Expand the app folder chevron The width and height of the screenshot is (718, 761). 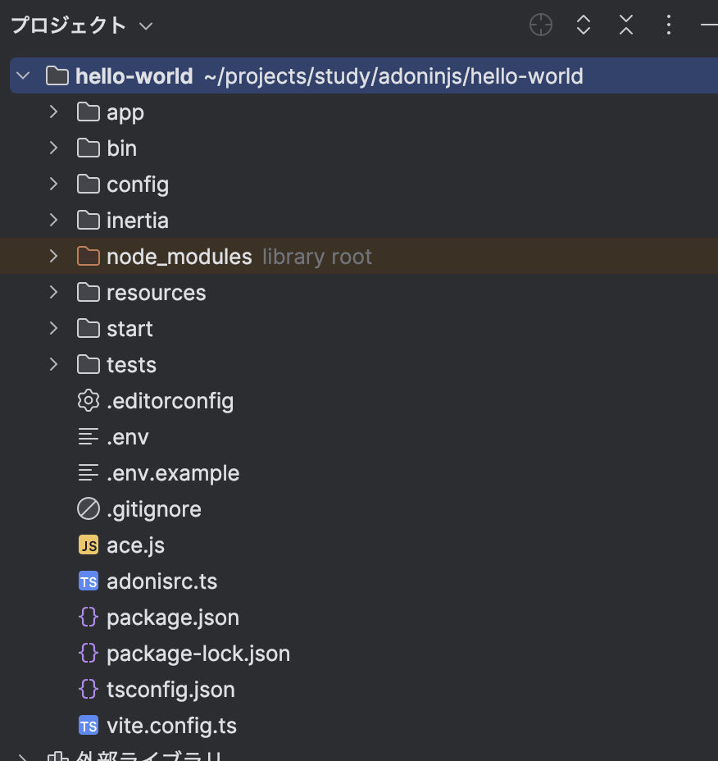52,112
